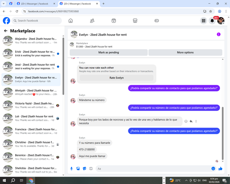Go back using the Marketplace back arrow
Viewport: 230px width, 184px height.
[x=6, y=31]
